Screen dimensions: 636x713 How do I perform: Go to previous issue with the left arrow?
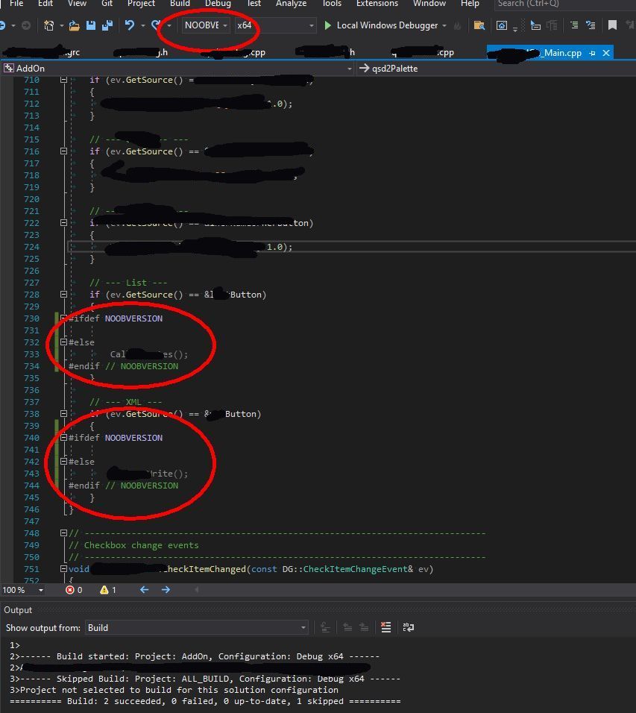coord(144,590)
